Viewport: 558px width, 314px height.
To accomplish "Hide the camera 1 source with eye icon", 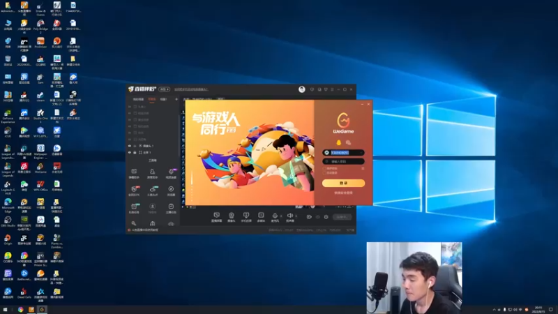I will [x=130, y=146].
